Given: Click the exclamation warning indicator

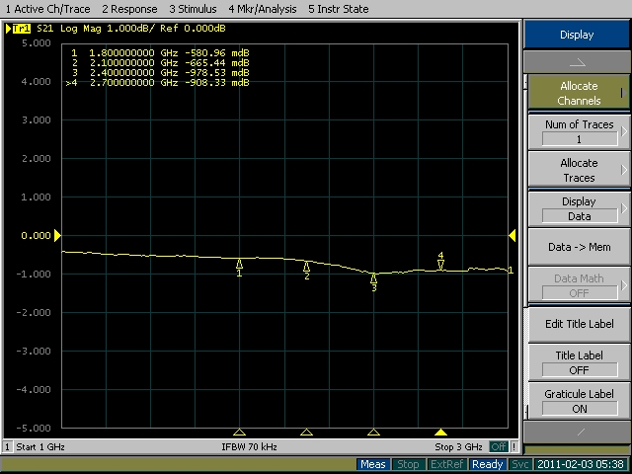Looking at the screenshot, I should coord(513,447).
